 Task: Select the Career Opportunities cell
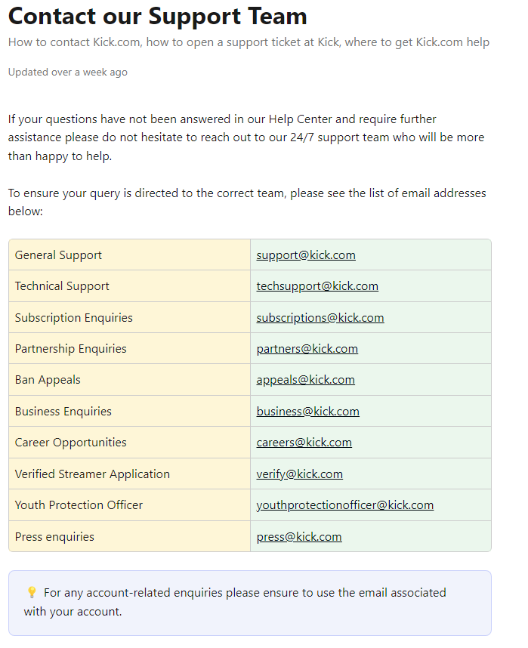(x=129, y=442)
